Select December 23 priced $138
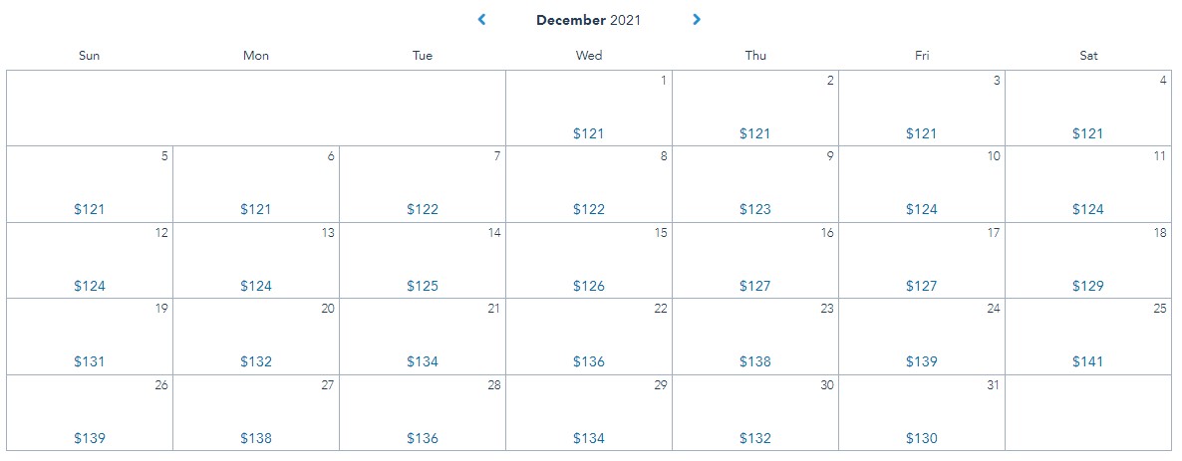1182x461 pixels. 755,337
